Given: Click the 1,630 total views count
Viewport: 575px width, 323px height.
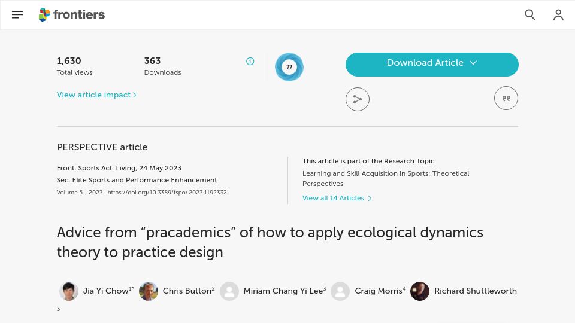Looking at the screenshot, I should pos(69,61).
